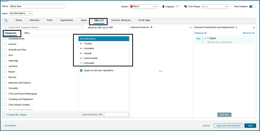The width and height of the screenshot is (260, 131).
Task: Check the Cannabis category checkbox
Action: tap(5, 88)
